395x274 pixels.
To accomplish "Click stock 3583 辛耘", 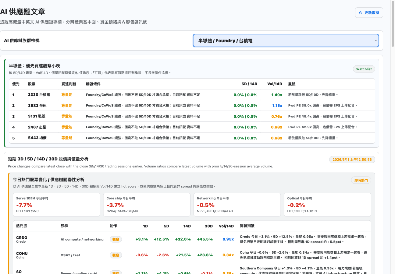I will pyautogui.click(x=37, y=106).
